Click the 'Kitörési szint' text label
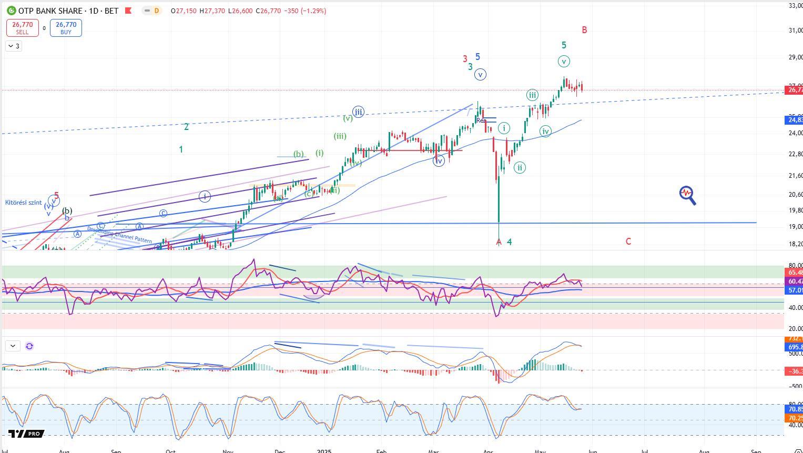803x453 pixels. click(24, 203)
